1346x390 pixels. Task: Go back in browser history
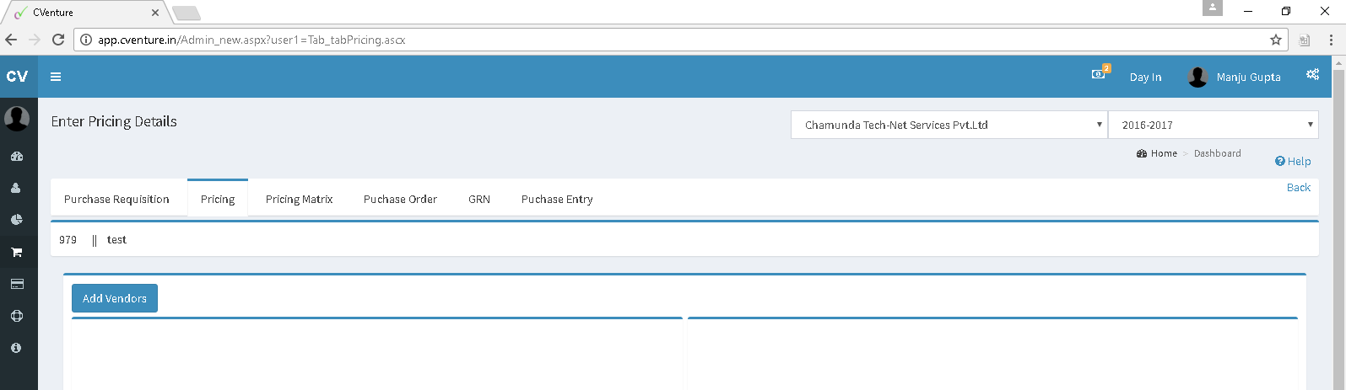coord(11,40)
